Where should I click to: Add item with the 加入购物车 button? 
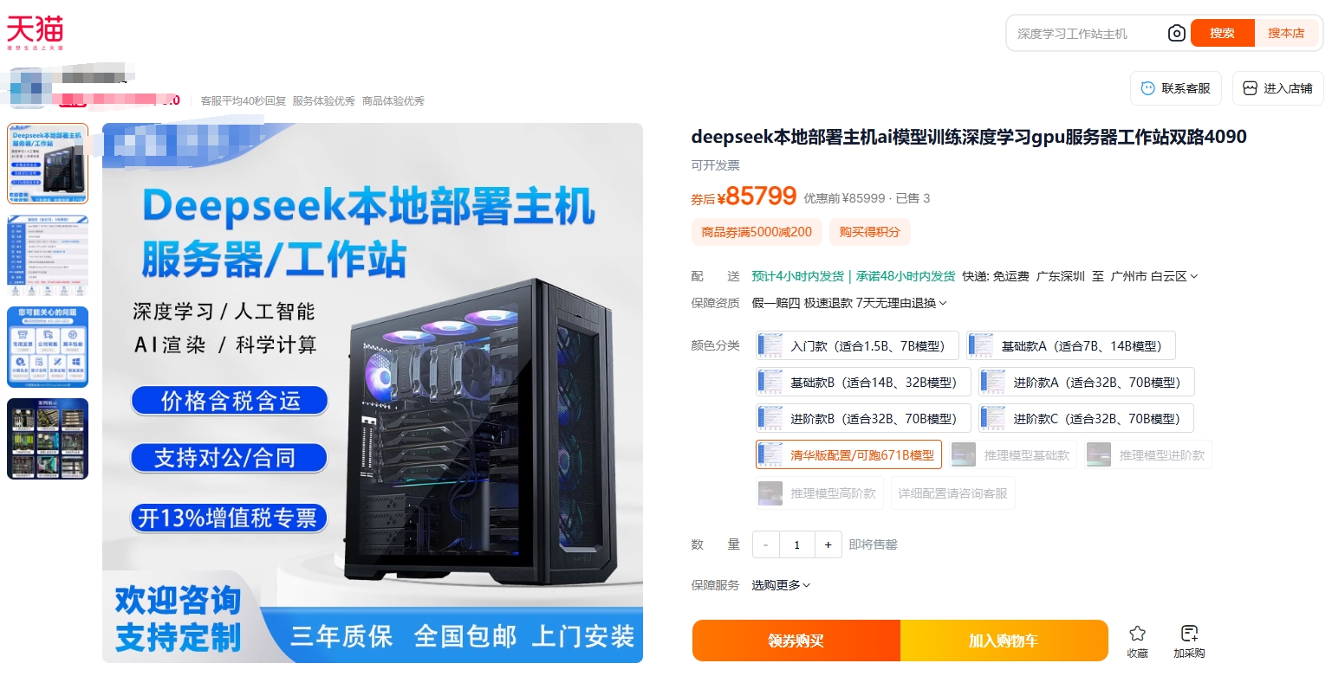tap(1004, 641)
